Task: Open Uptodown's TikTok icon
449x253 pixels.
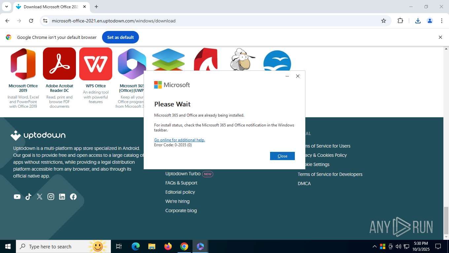Action: tap(28, 197)
